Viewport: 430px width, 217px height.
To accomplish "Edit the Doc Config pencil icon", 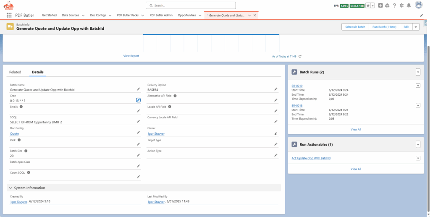I will tap(138, 132).
